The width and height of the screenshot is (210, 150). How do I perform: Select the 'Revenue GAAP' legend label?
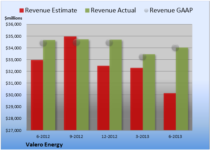tap(171, 10)
